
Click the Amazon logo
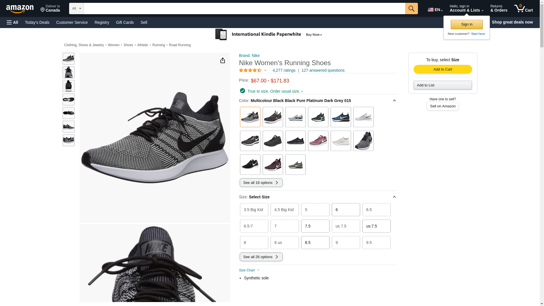tap(20, 9)
